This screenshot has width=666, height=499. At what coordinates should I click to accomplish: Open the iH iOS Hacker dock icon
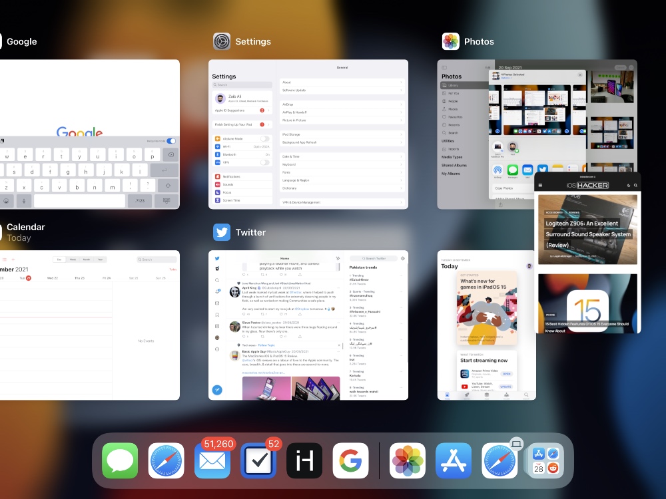[x=304, y=460]
